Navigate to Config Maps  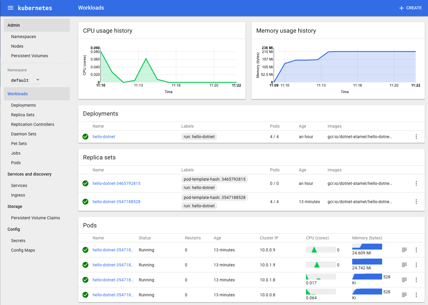tap(23, 250)
